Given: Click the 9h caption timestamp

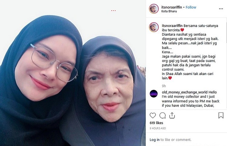Looking at the screenshot, I should (x=164, y=86).
